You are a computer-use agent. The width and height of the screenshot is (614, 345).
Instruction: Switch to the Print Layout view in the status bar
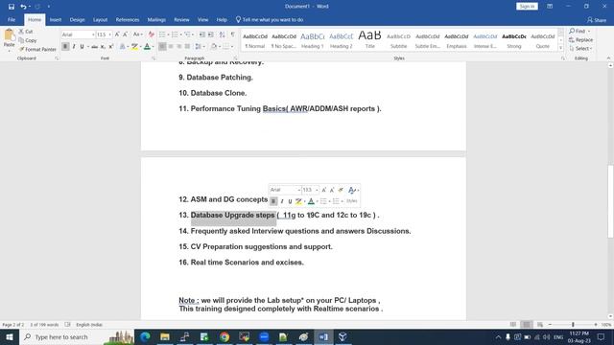[527, 325]
